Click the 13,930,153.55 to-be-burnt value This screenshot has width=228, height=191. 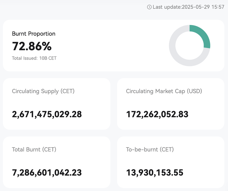[155, 172]
